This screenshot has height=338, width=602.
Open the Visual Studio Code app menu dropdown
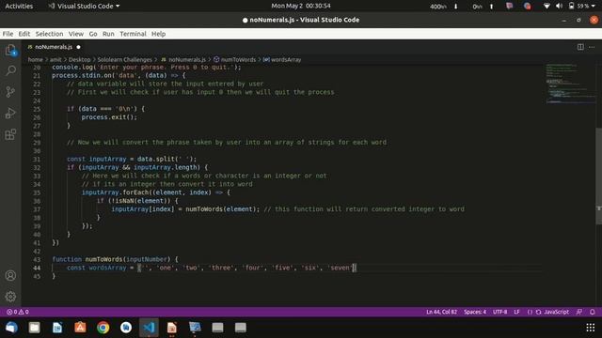[84, 7]
